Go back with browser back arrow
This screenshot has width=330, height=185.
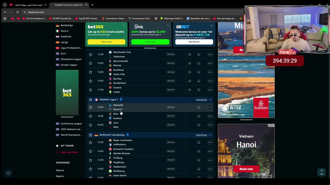[x=5, y=12]
